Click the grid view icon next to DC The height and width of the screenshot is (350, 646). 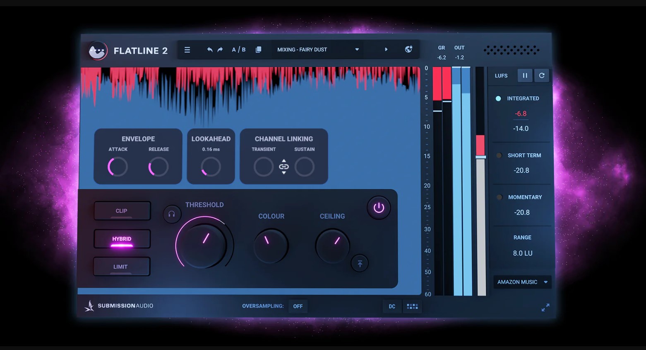[412, 306]
